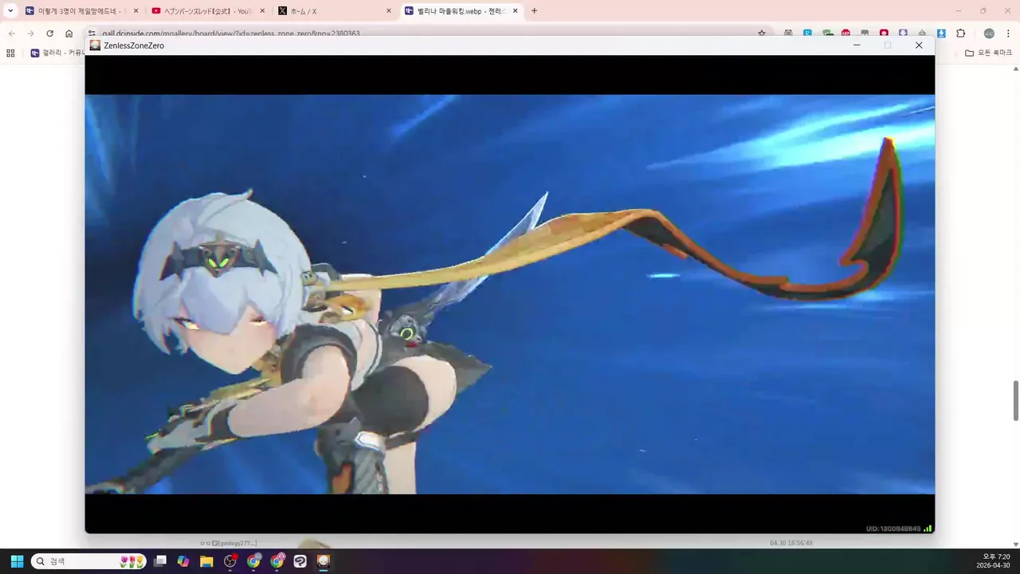Screen dimensions: 1020x574
Task: Click the game view showing the character
Action: pos(510,294)
